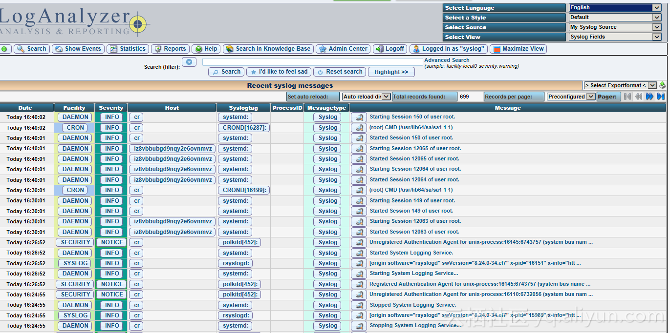670x333 pixels.
Task: Click the green export download icon
Action: pyautogui.click(x=663, y=85)
